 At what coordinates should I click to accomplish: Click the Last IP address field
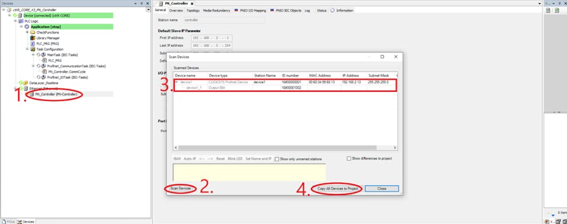[x=212, y=46]
